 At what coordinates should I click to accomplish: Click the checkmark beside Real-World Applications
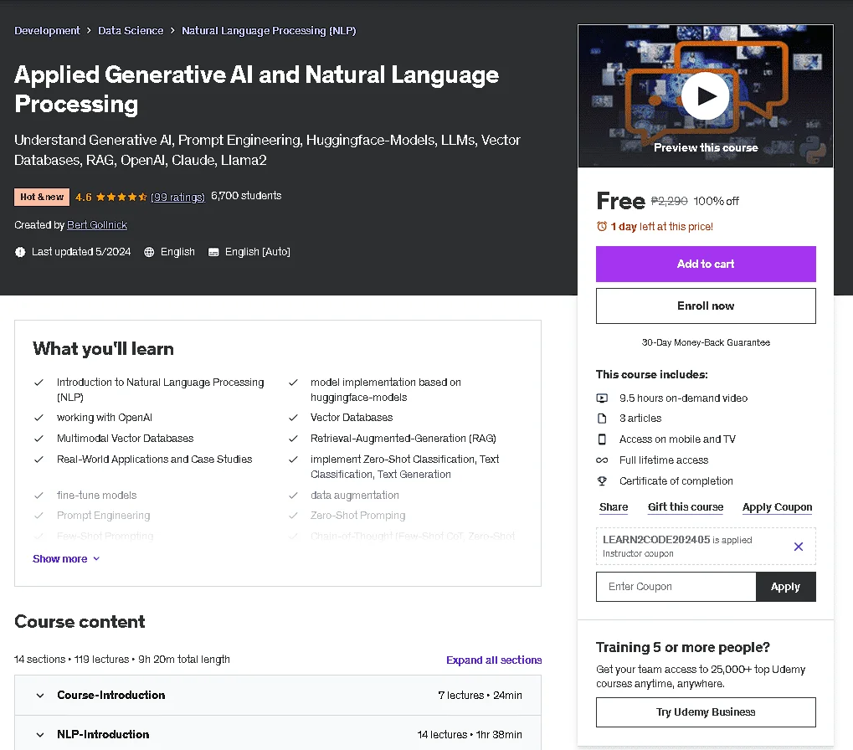click(x=39, y=460)
